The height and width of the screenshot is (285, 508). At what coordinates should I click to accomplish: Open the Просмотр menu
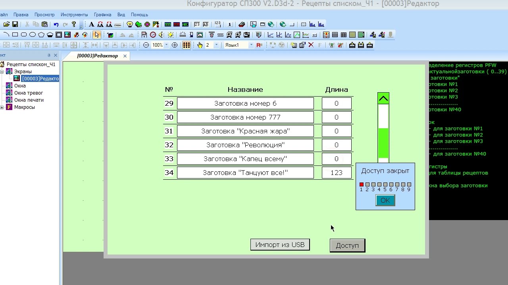[x=44, y=15]
